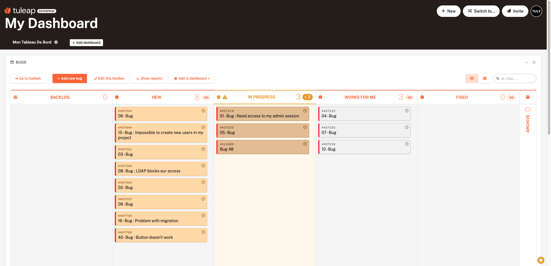Click the Tuleap logo

[x=30, y=11]
